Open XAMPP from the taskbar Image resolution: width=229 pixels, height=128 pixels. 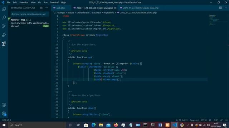(167, 125)
